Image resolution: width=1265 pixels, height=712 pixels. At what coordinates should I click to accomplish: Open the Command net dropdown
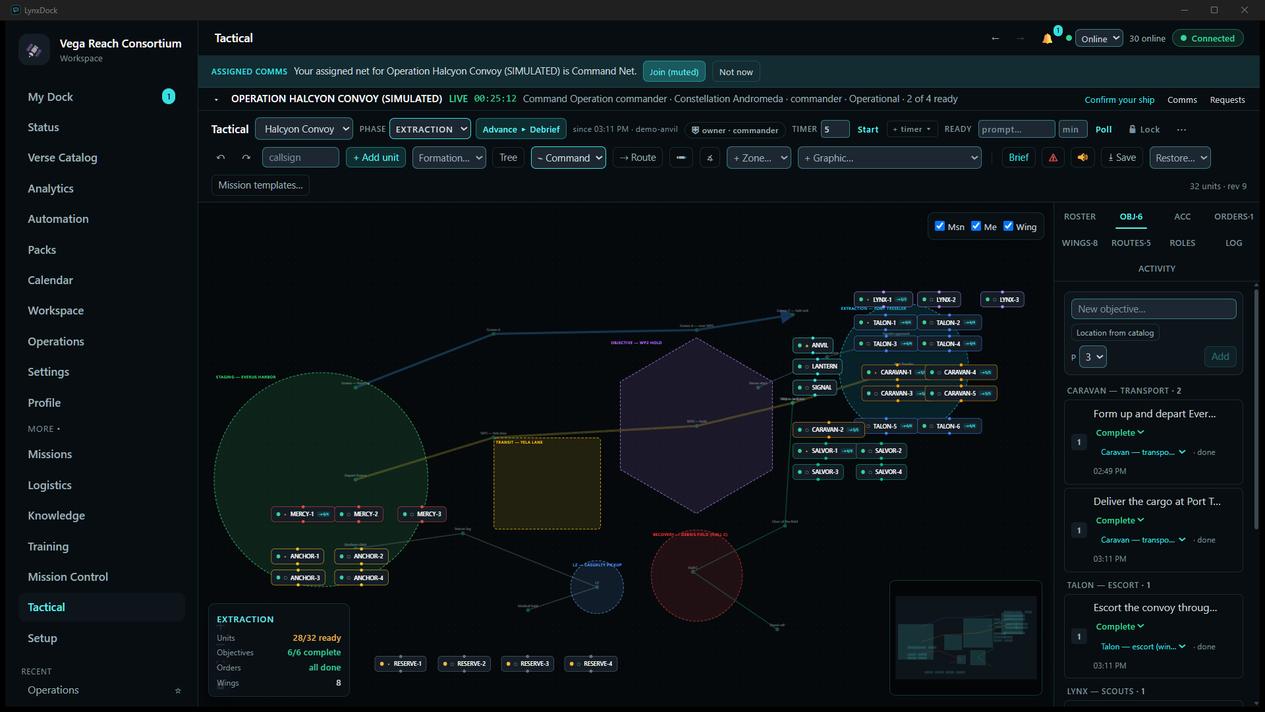[x=568, y=158]
